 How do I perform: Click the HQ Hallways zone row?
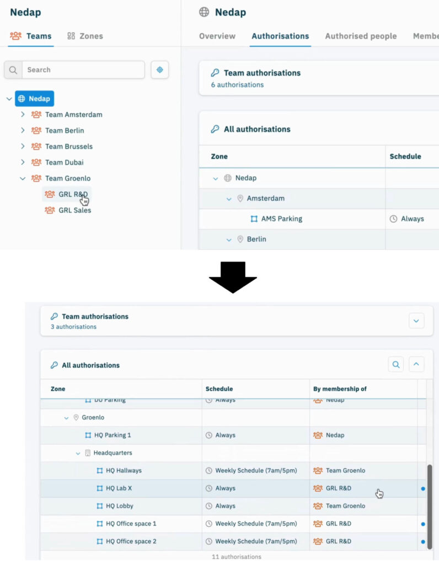tap(233, 471)
